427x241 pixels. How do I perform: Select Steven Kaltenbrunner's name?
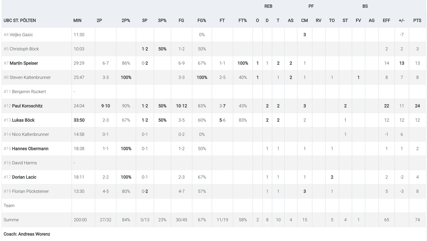(30, 77)
